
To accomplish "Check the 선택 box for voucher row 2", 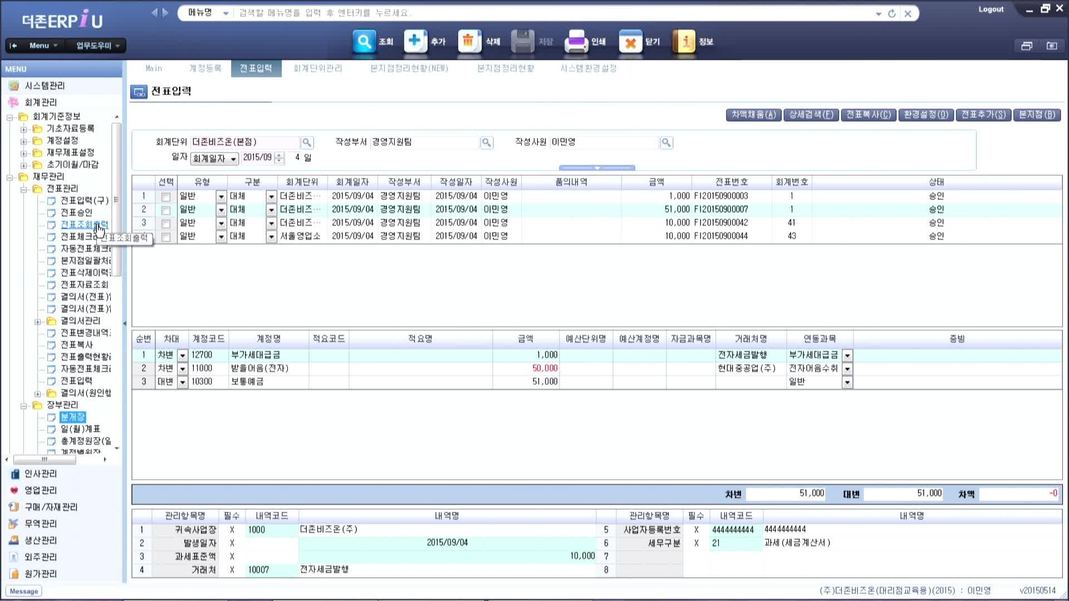I will 166,210.
